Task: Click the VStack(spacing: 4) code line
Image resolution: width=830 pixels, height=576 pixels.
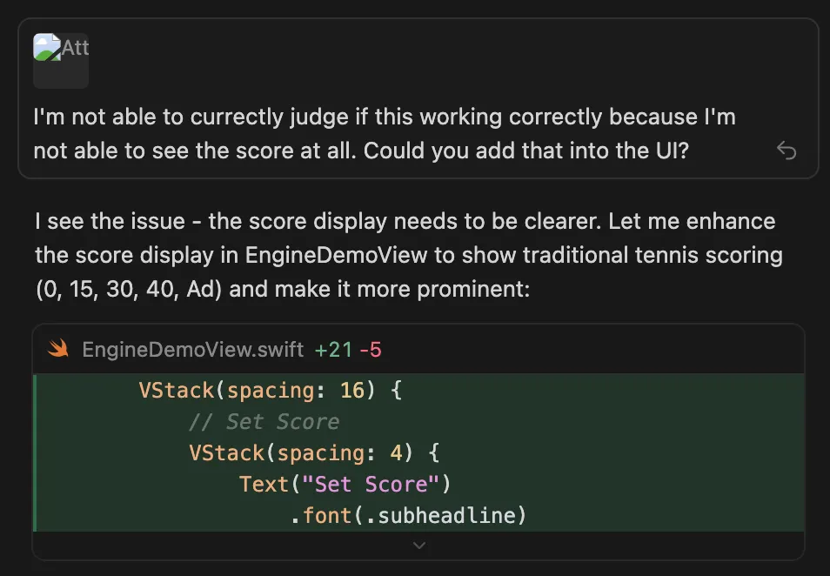Action: (x=314, y=452)
